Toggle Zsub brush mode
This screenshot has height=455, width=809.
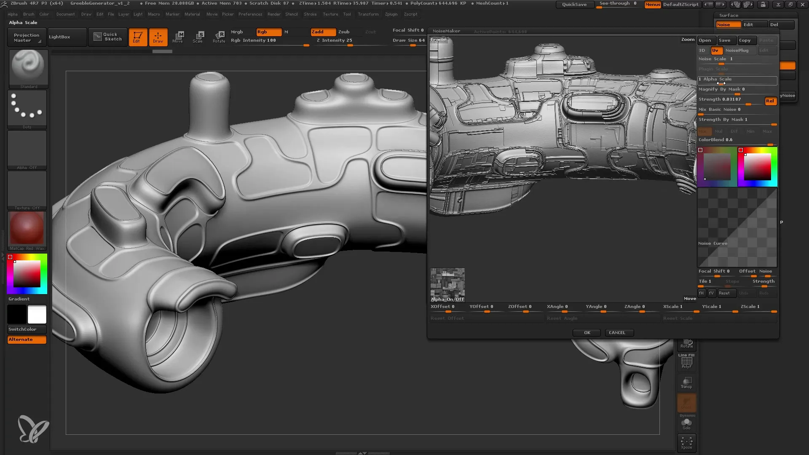[x=343, y=32]
